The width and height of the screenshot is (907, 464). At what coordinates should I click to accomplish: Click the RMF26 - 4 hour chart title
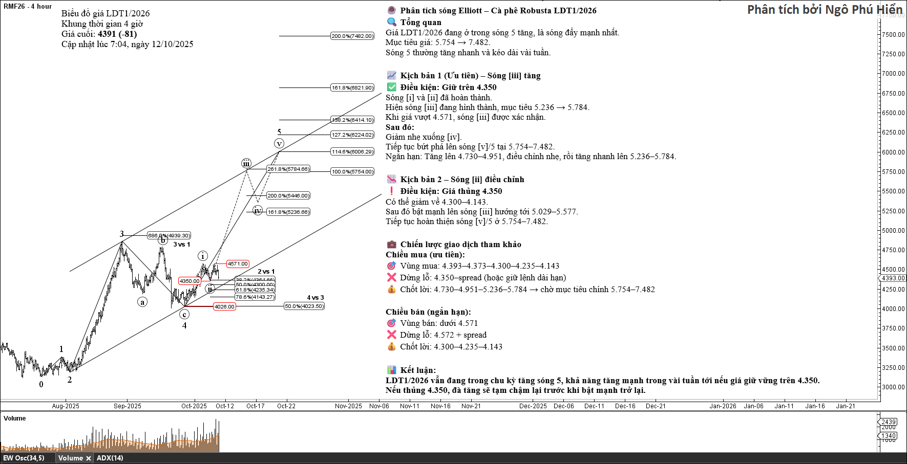[28, 7]
